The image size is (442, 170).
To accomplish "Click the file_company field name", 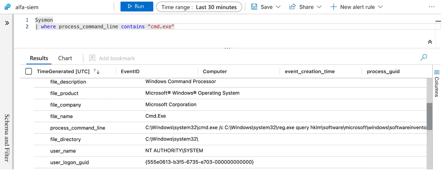I will click(x=65, y=105).
